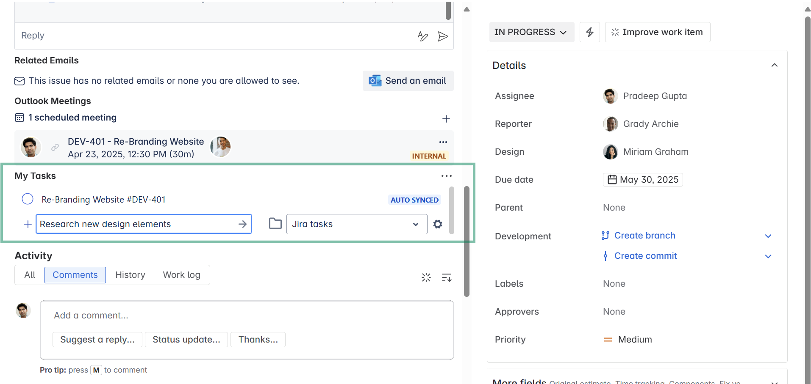Open My Tasks more options menu
The image size is (811, 384).
pos(446,176)
